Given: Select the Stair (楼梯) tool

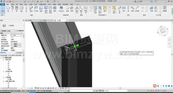Looking at the screenshot, I should [x=72, y=9].
